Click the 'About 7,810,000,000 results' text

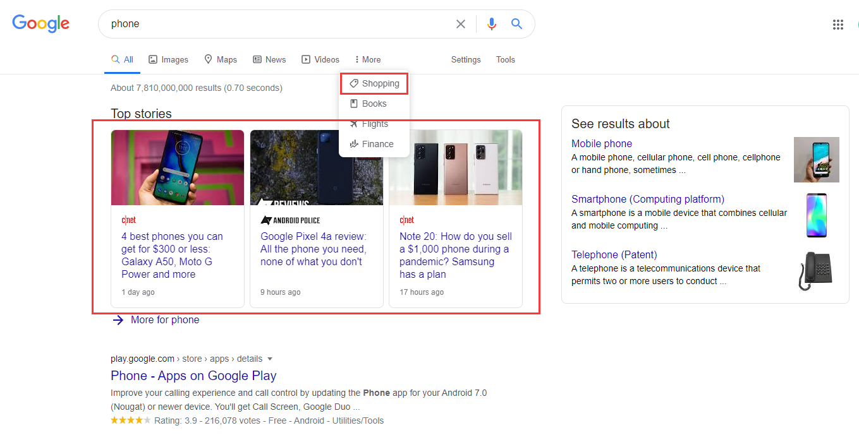coord(197,88)
